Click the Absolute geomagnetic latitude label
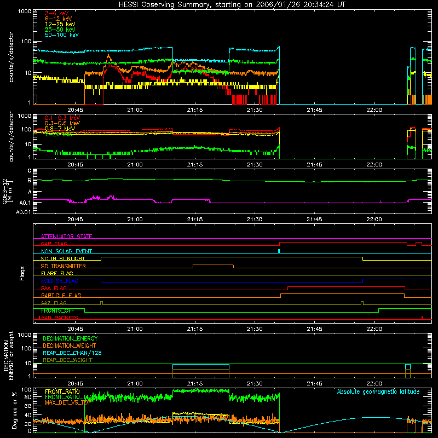The image size is (438, 438). coord(378,391)
